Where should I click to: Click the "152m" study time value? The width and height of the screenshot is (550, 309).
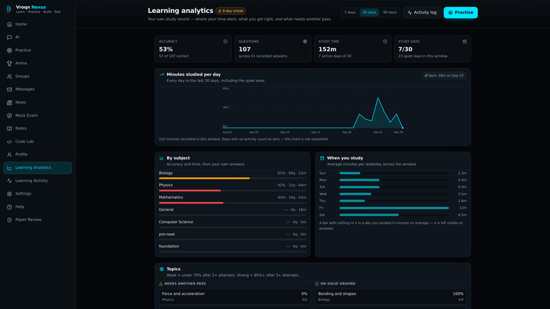point(328,50)
